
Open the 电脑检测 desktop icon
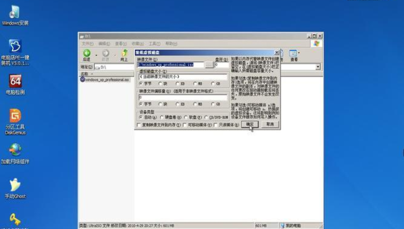click(16, 85)
